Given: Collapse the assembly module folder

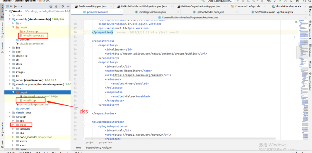Looking at the screenshot, I should point(9,19).
